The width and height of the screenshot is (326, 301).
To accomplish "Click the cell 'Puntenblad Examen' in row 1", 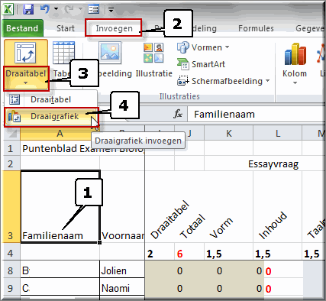I will (60, 148).
